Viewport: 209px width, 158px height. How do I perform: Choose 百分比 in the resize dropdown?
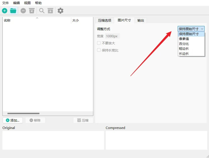point(184,44)
